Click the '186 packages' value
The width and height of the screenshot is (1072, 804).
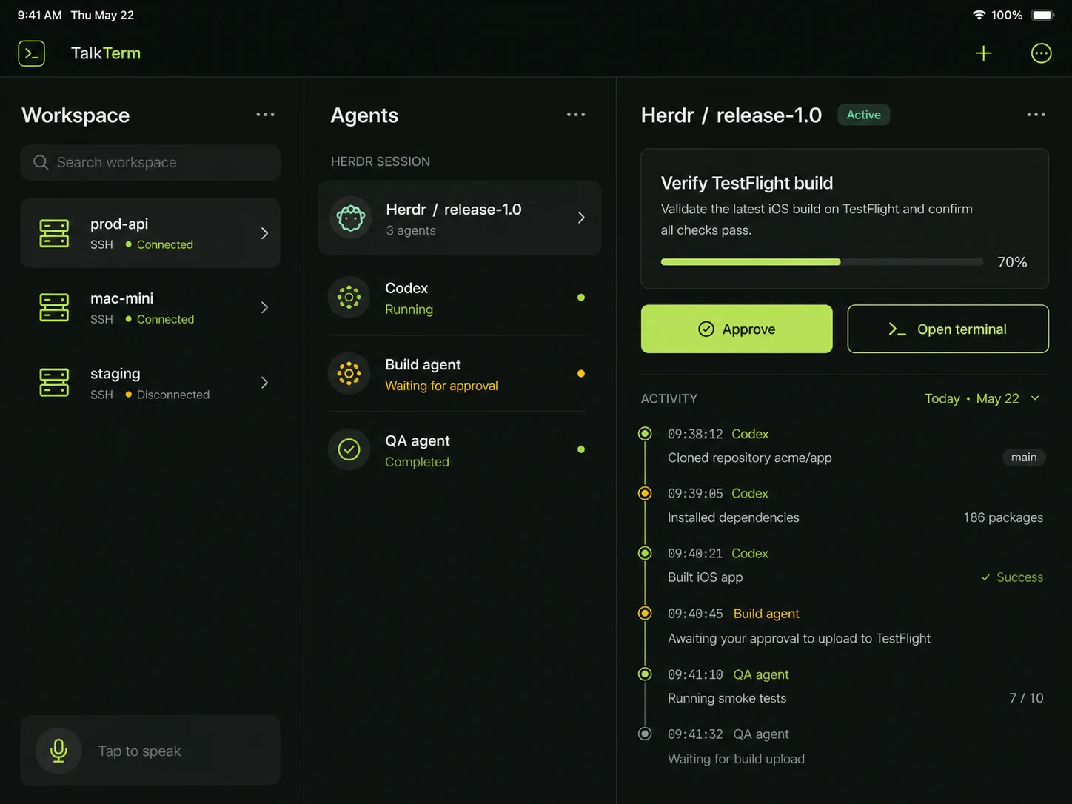click(x=1003, y=517)
